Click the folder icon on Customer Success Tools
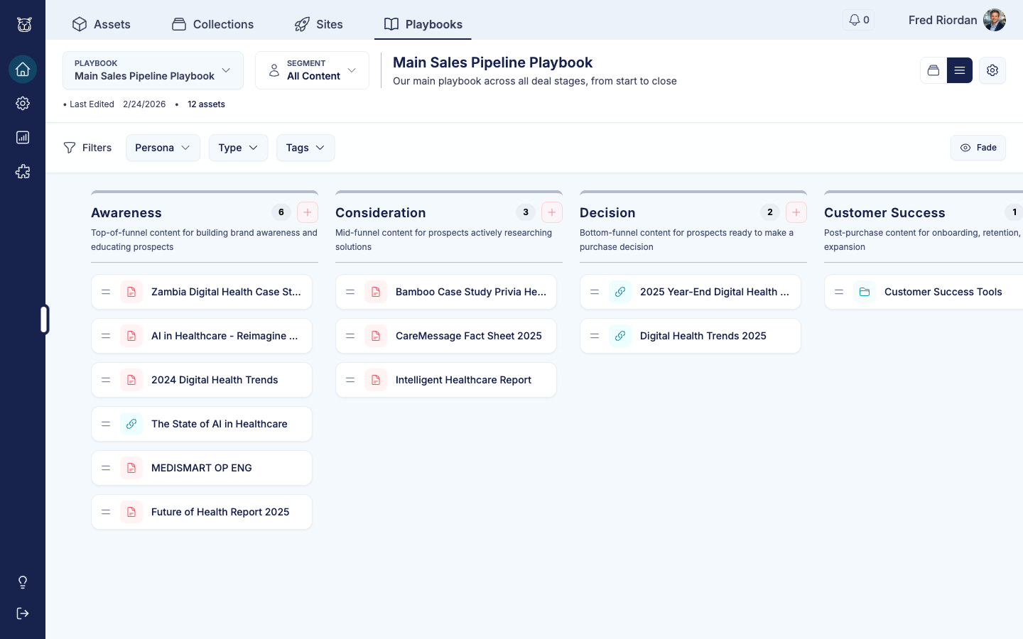 (x=865, y=292)
